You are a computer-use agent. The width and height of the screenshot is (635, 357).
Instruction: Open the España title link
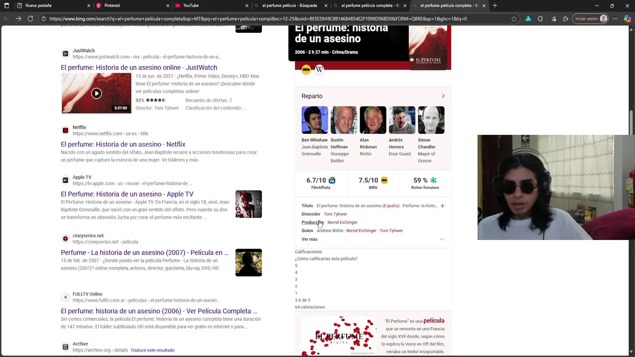391,206
